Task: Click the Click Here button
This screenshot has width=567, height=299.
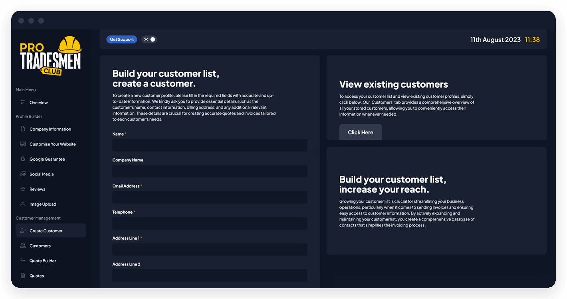Action: click(361, 132)
